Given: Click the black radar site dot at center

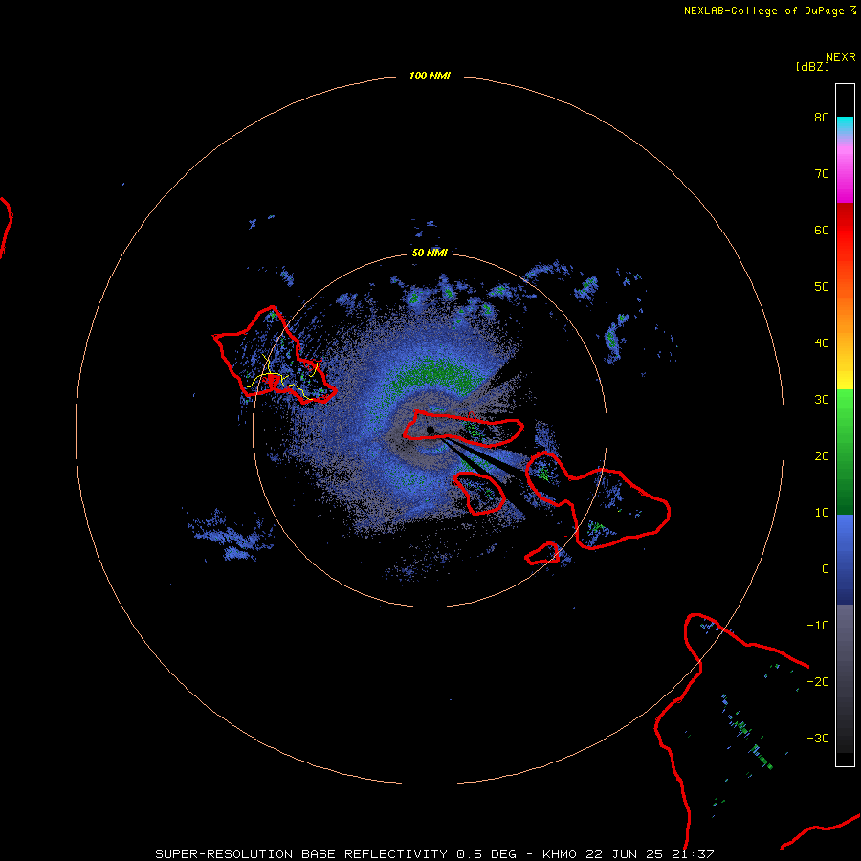Looking at the screenshot, I should [430, 430].
